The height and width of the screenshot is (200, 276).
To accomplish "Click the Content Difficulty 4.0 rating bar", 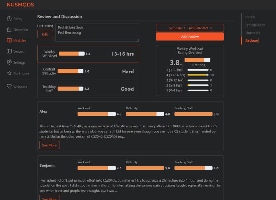I will point(70,71).
